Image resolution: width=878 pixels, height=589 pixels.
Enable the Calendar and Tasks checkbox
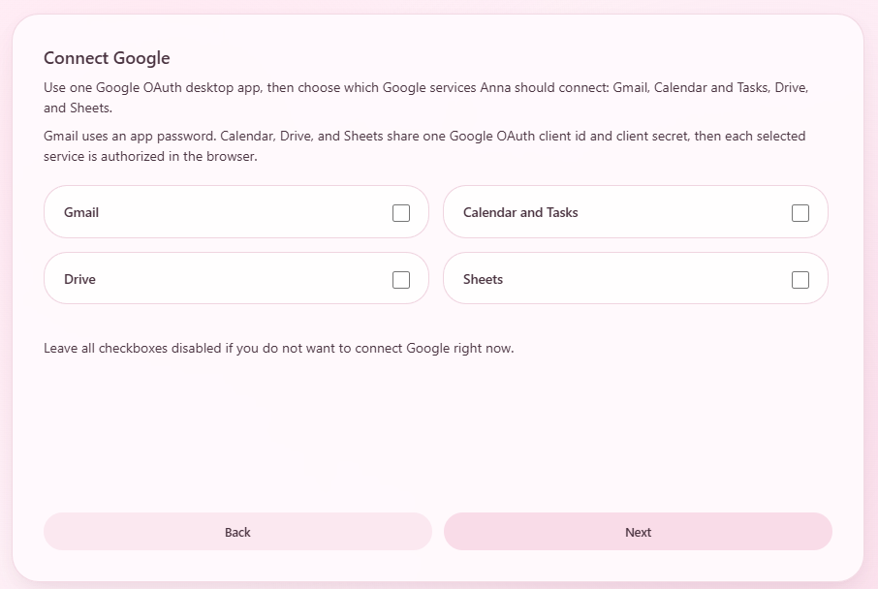[x=800, y=213]
